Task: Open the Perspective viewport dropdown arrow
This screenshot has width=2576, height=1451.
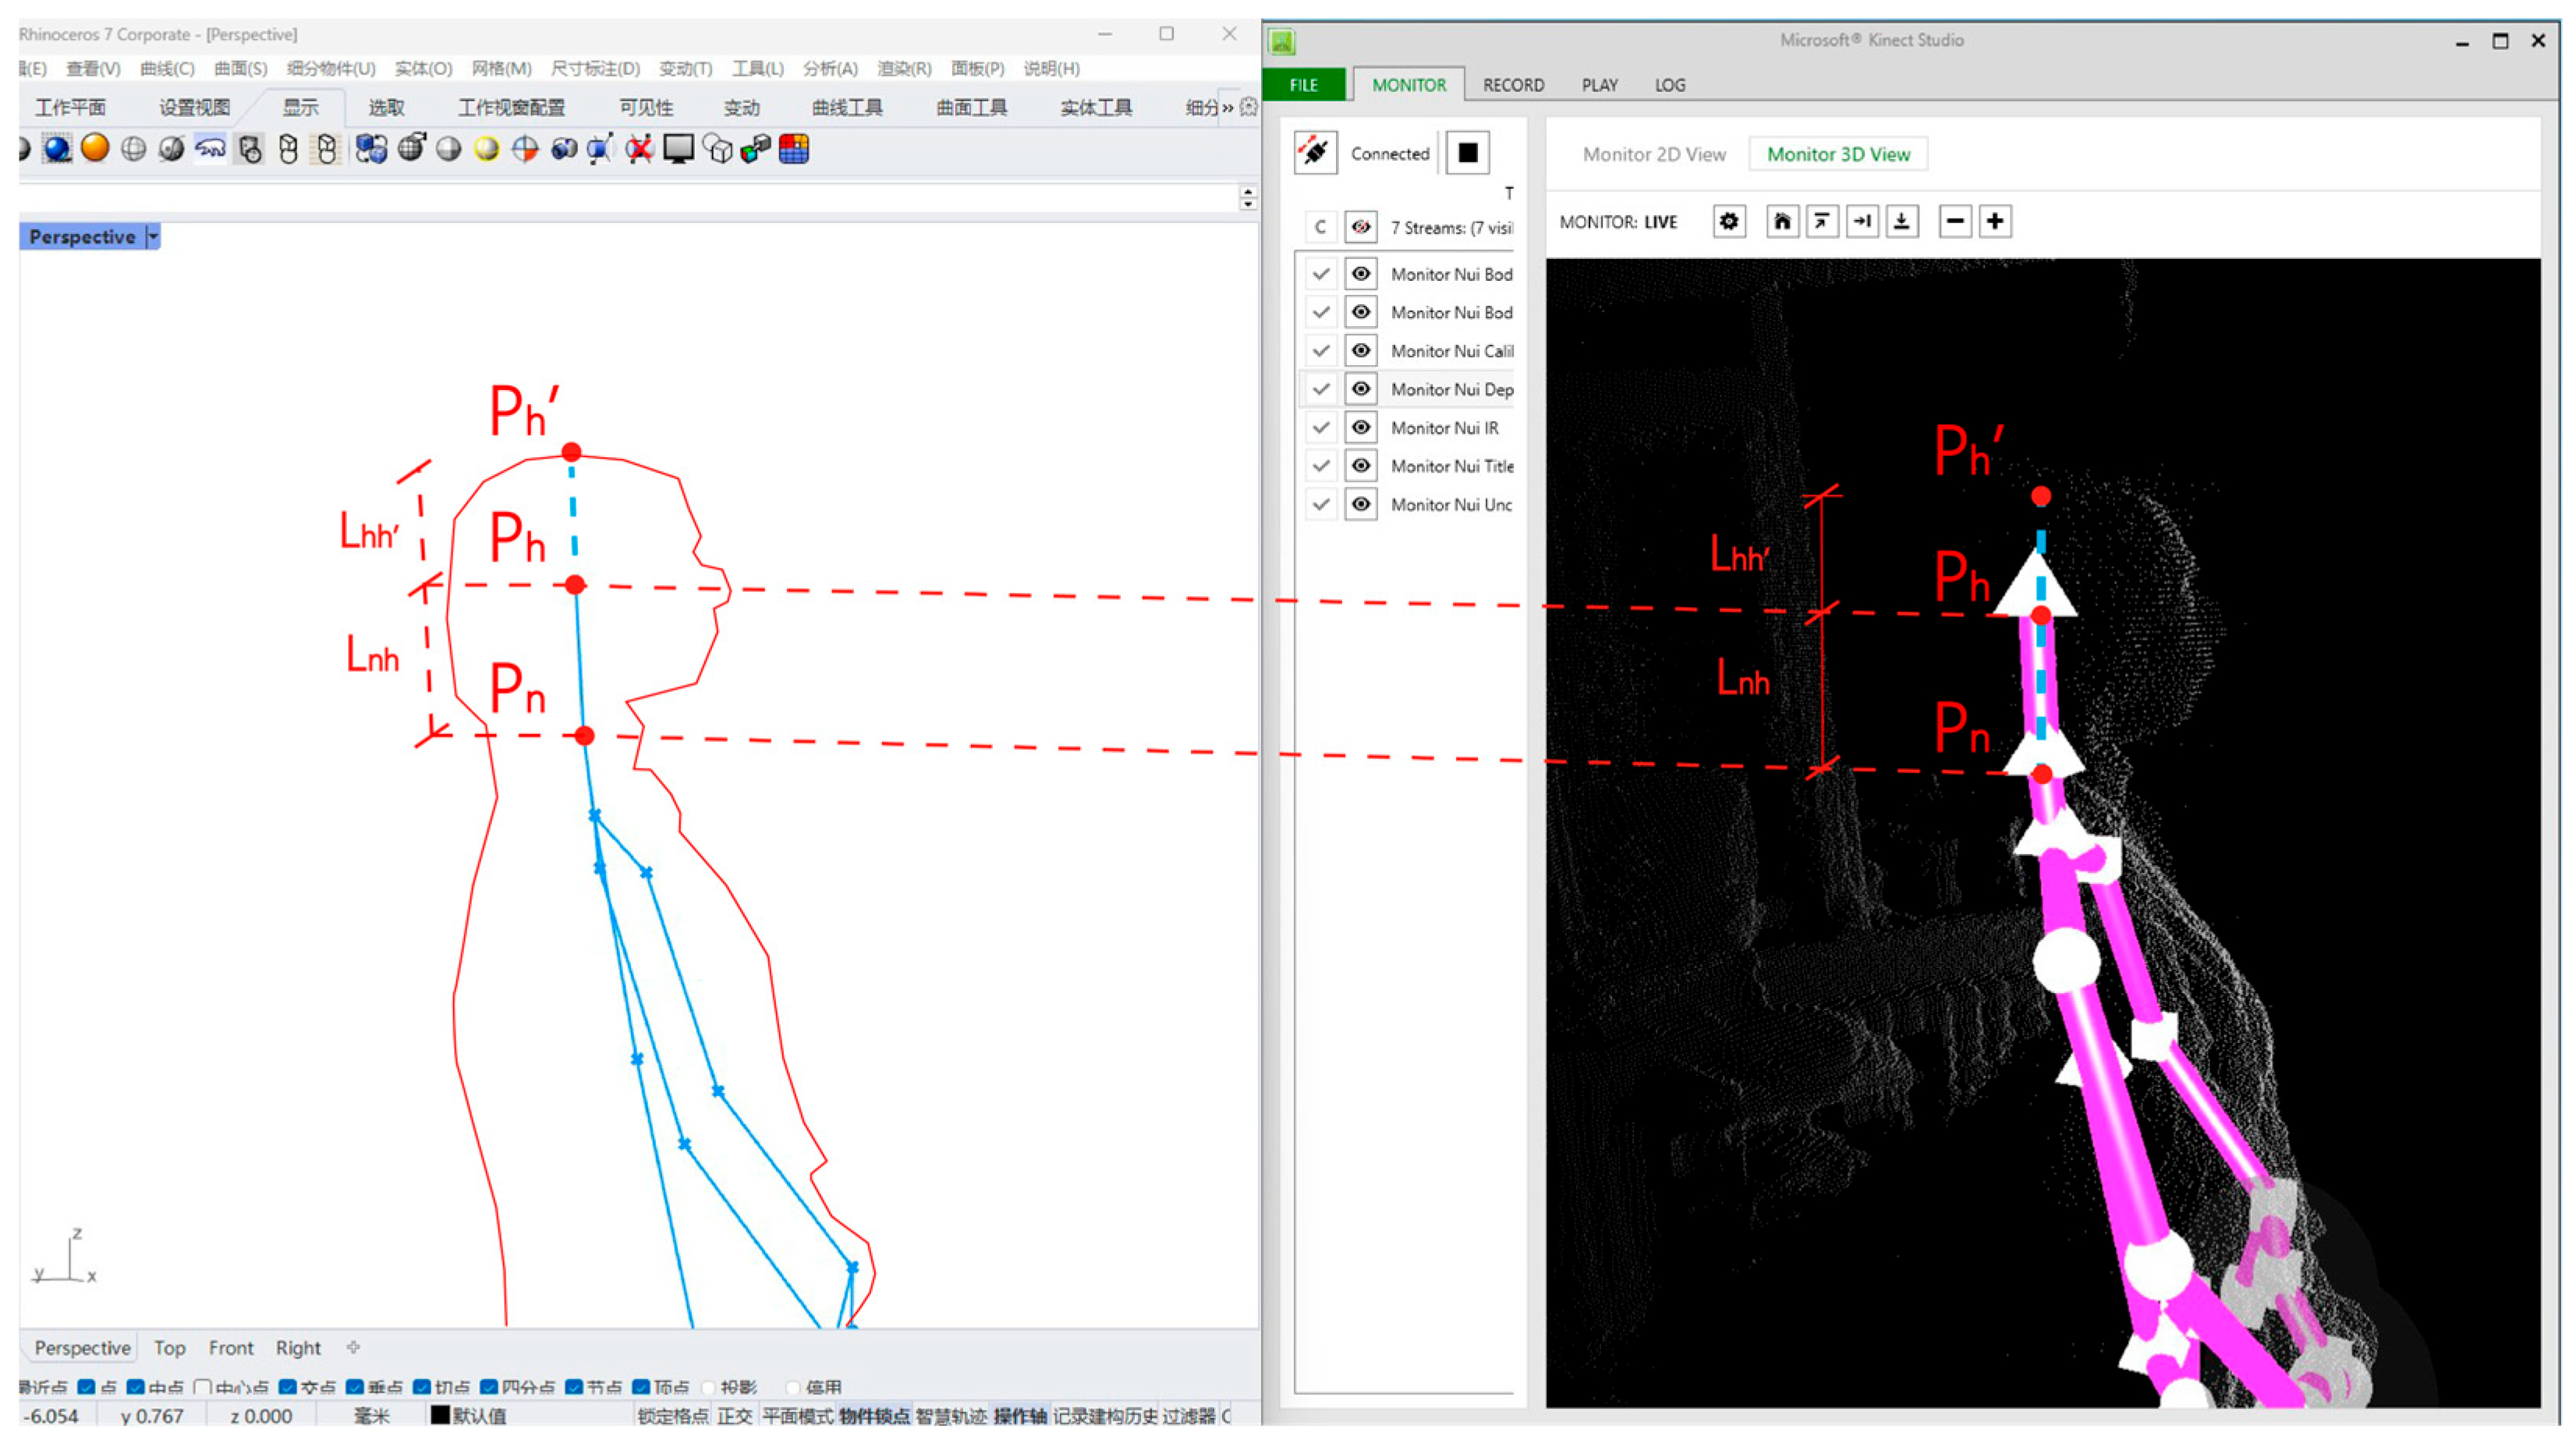Action: pyautogui.click(x=153, y=237)
